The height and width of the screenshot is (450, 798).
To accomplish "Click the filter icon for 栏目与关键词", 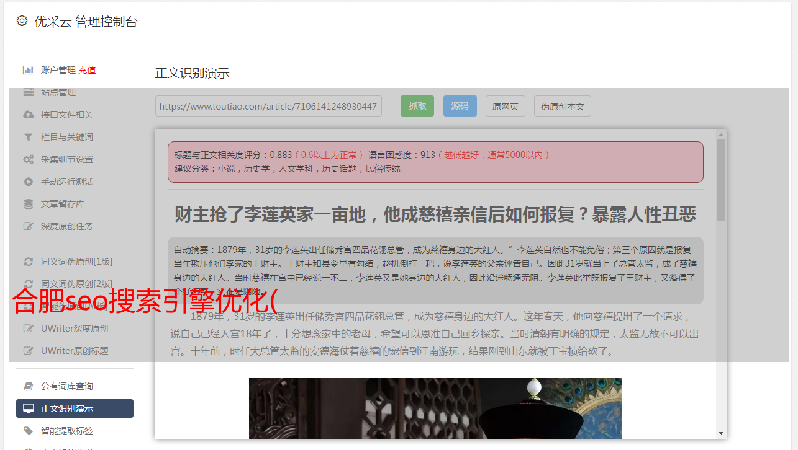I will (x=28, y=137).
